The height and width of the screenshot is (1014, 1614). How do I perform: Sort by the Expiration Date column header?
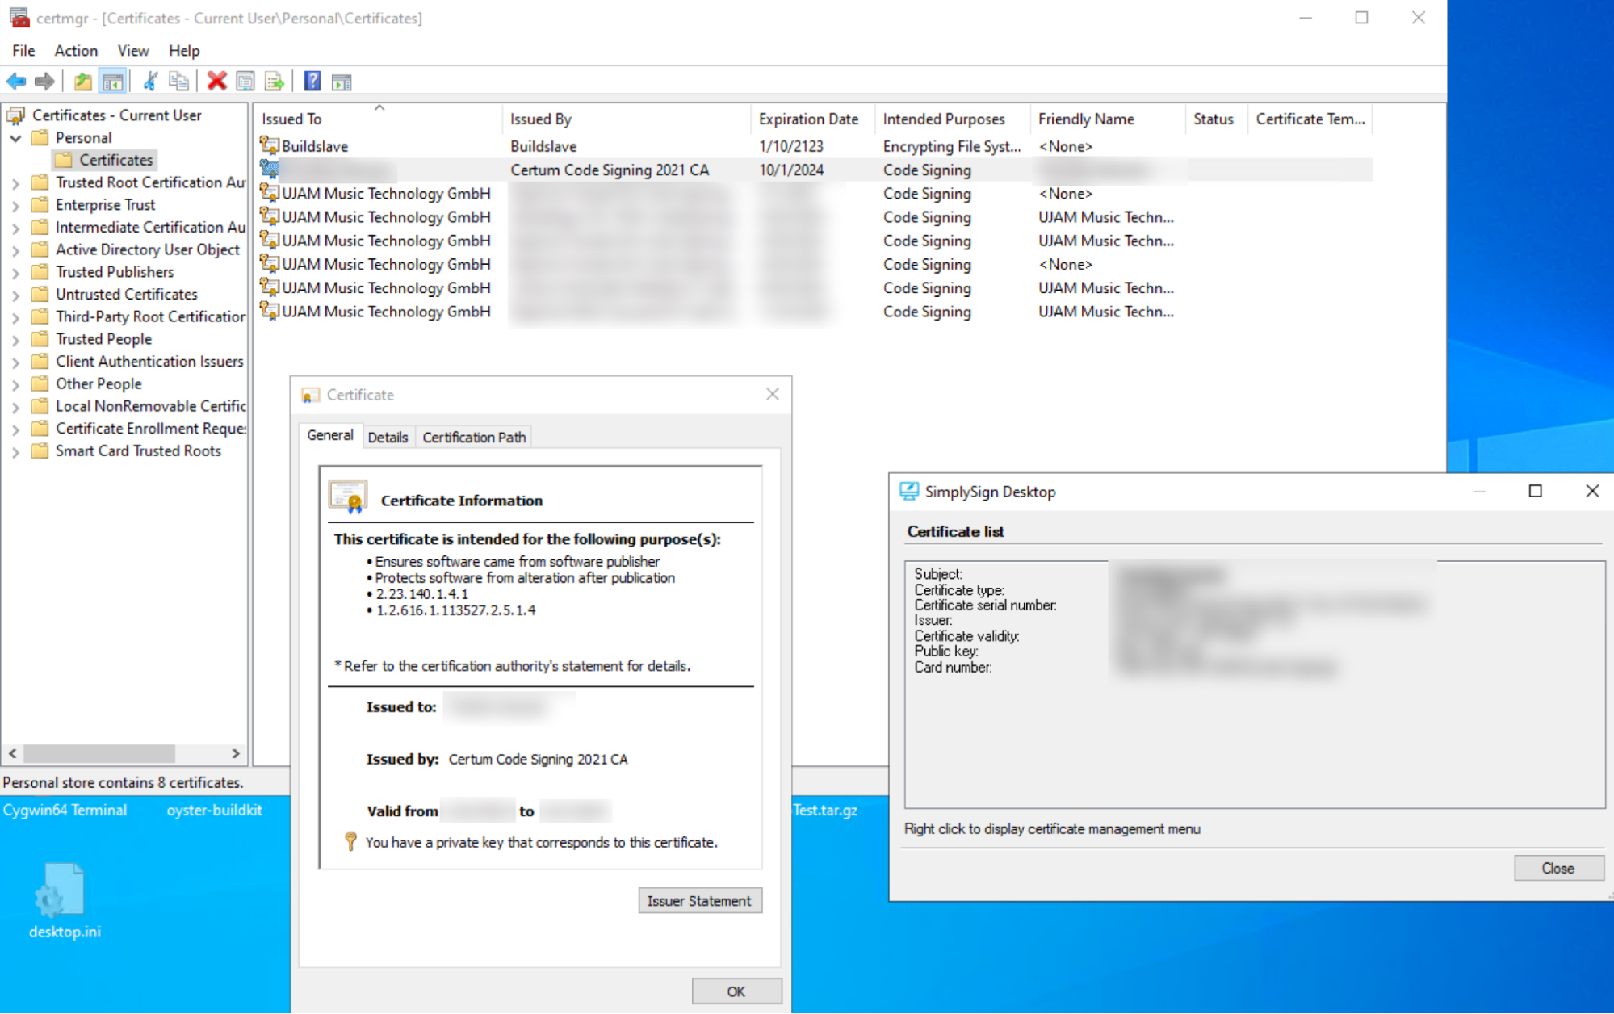click(x=812, y=119)
